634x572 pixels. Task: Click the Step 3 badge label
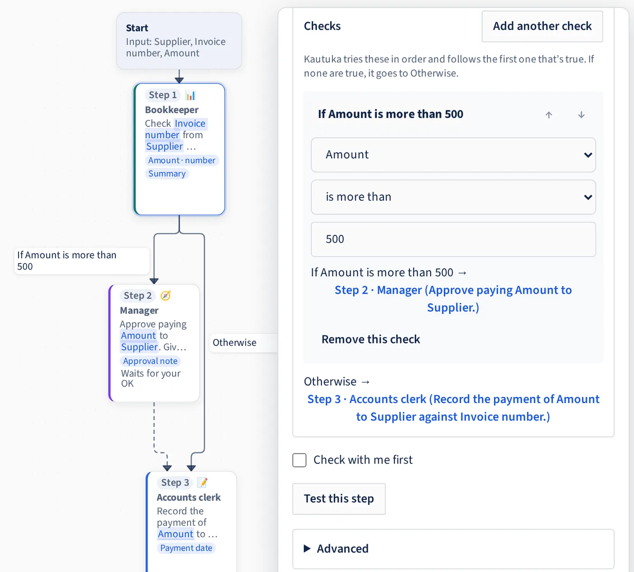[x=175, y=483]
